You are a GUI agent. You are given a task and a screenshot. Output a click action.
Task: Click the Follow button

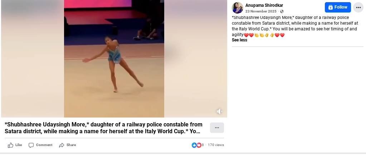point(337,7)
